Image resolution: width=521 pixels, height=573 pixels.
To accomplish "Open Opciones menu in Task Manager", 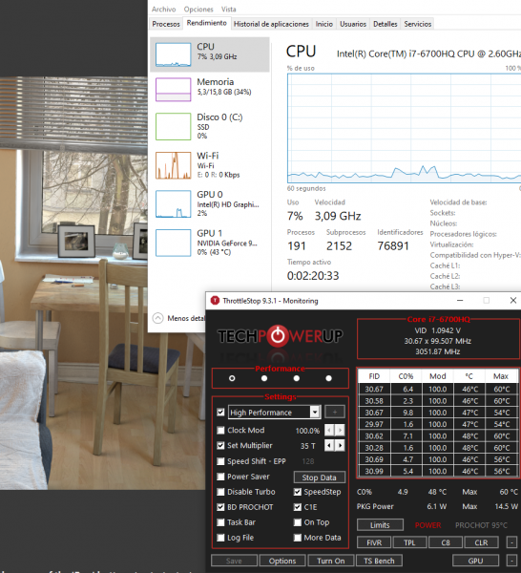I will pos(198,10).
